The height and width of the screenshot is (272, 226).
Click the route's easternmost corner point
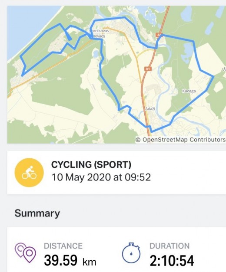click(x=213, y=76)
